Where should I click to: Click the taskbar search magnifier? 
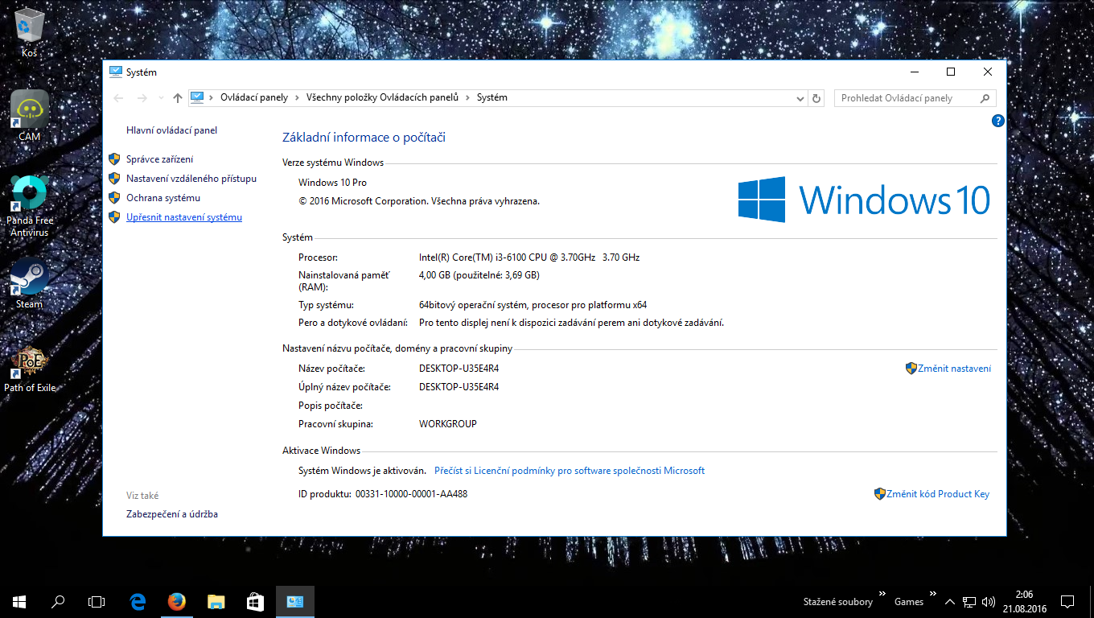pos(58,601)
